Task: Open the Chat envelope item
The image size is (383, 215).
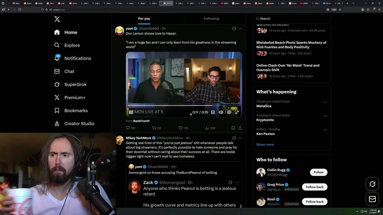Action: [64, 71]
